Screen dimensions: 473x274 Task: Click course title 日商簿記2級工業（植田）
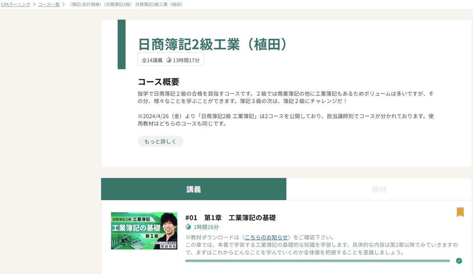(x=213, y=44)
